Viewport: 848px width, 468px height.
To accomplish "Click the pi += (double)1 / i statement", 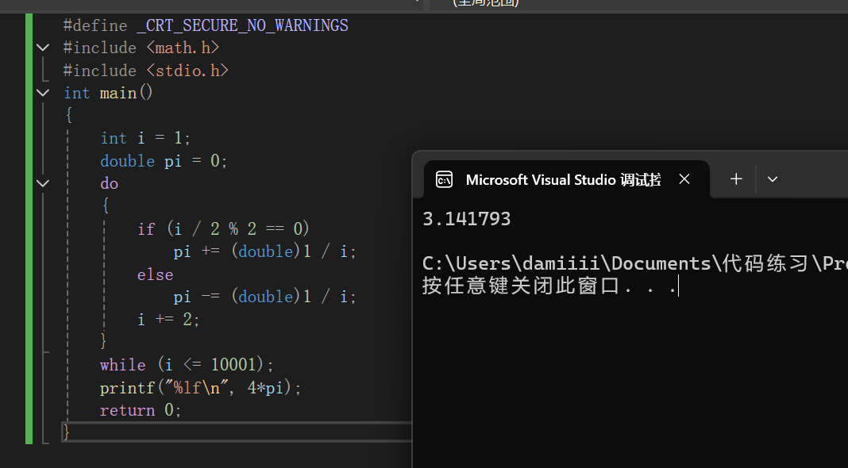I will point(264,251).
